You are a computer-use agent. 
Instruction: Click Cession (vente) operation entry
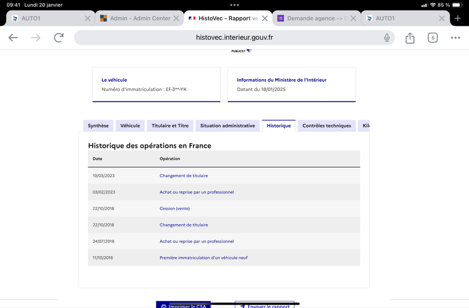(x=174, y=208)
